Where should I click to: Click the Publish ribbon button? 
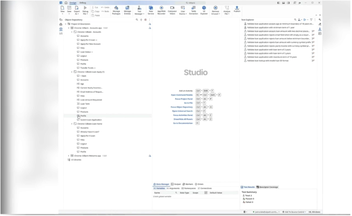click(x=237, y=9)
